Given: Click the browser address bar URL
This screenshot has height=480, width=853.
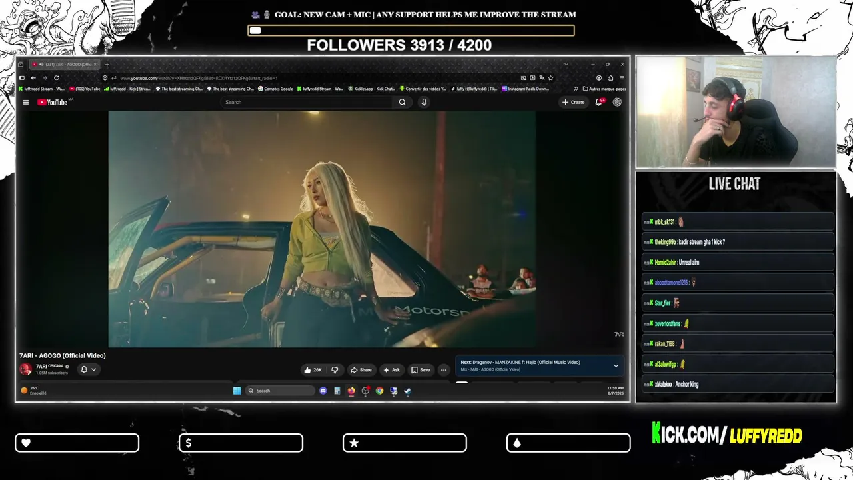Looking at the screenshot, I should coord(199,78).
